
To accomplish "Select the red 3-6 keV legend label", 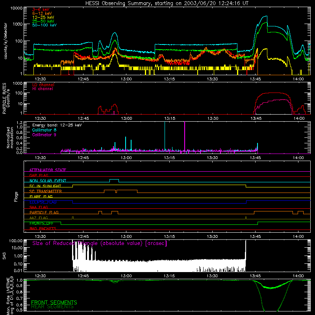I will coord(41,9).
